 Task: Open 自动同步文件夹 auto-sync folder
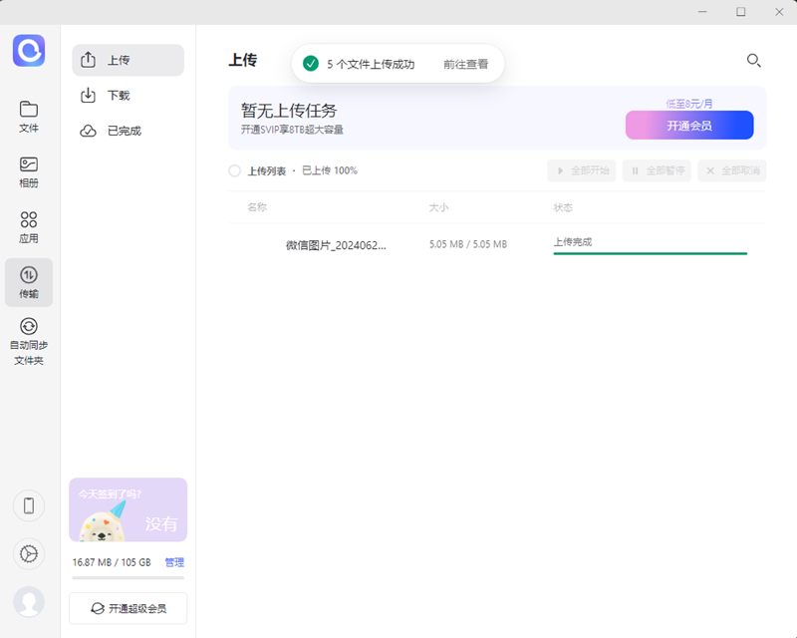(x=29, y=341)
